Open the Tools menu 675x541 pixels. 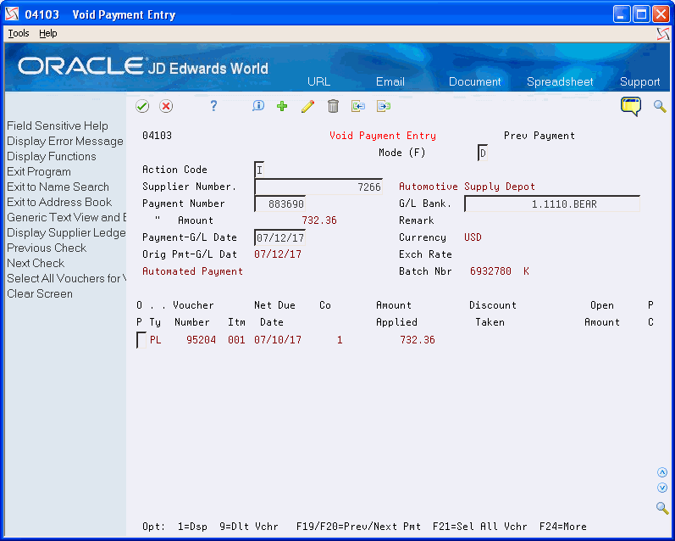pos(19,33)
